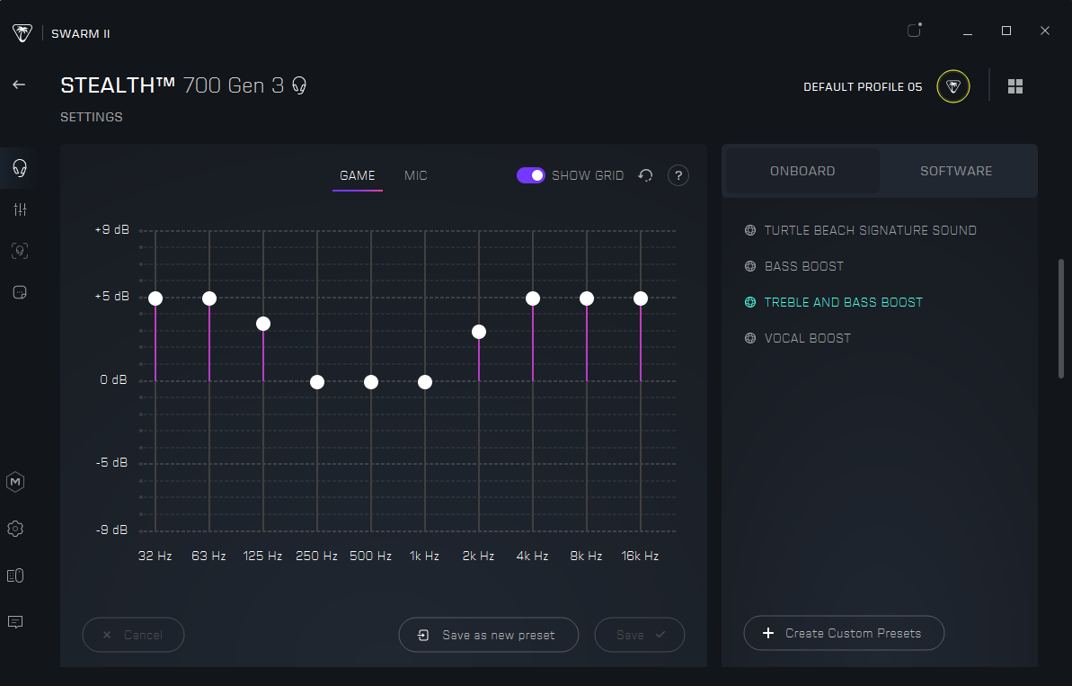1072x686 pixels.
Task: Choose Turtle Beach Signature Sound preset
Action: 870,230
